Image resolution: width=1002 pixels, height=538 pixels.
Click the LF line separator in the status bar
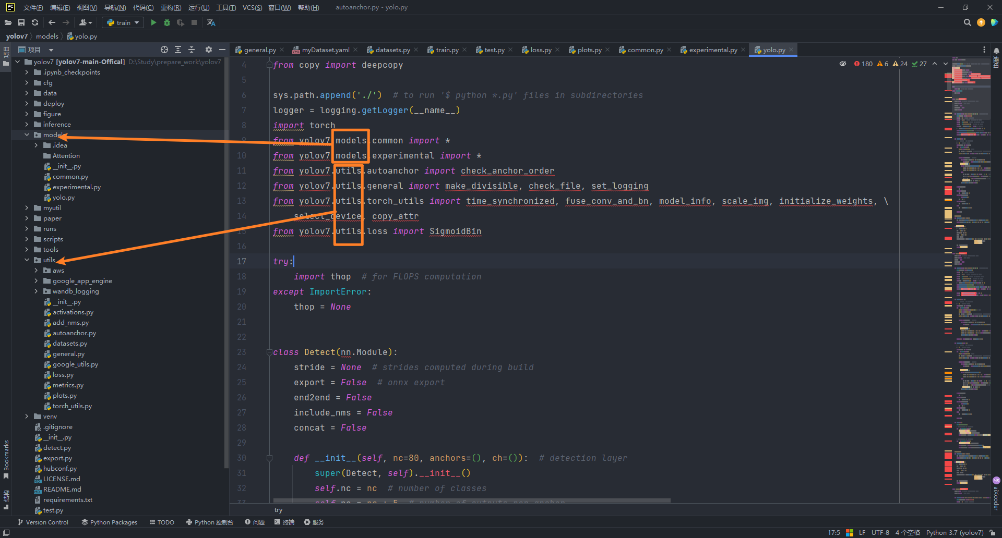[862, 533]
